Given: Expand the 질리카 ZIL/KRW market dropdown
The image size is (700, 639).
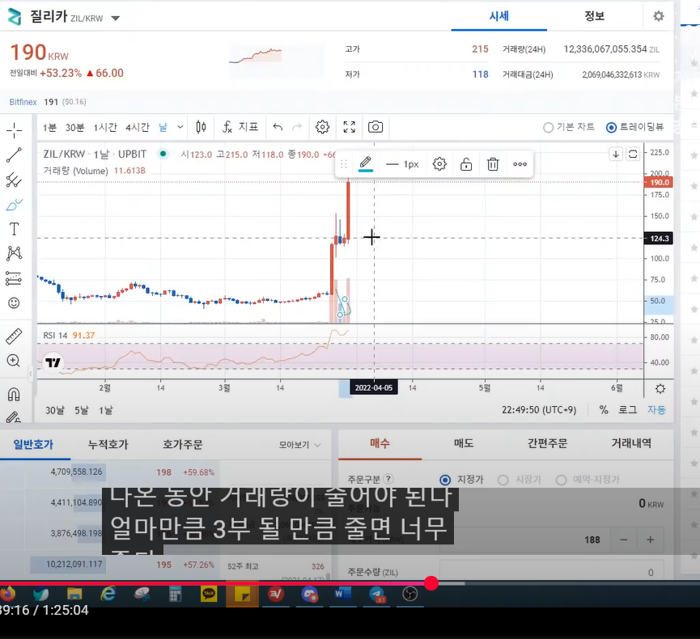Looking at the screenshot, I should (x=115, y=19).
